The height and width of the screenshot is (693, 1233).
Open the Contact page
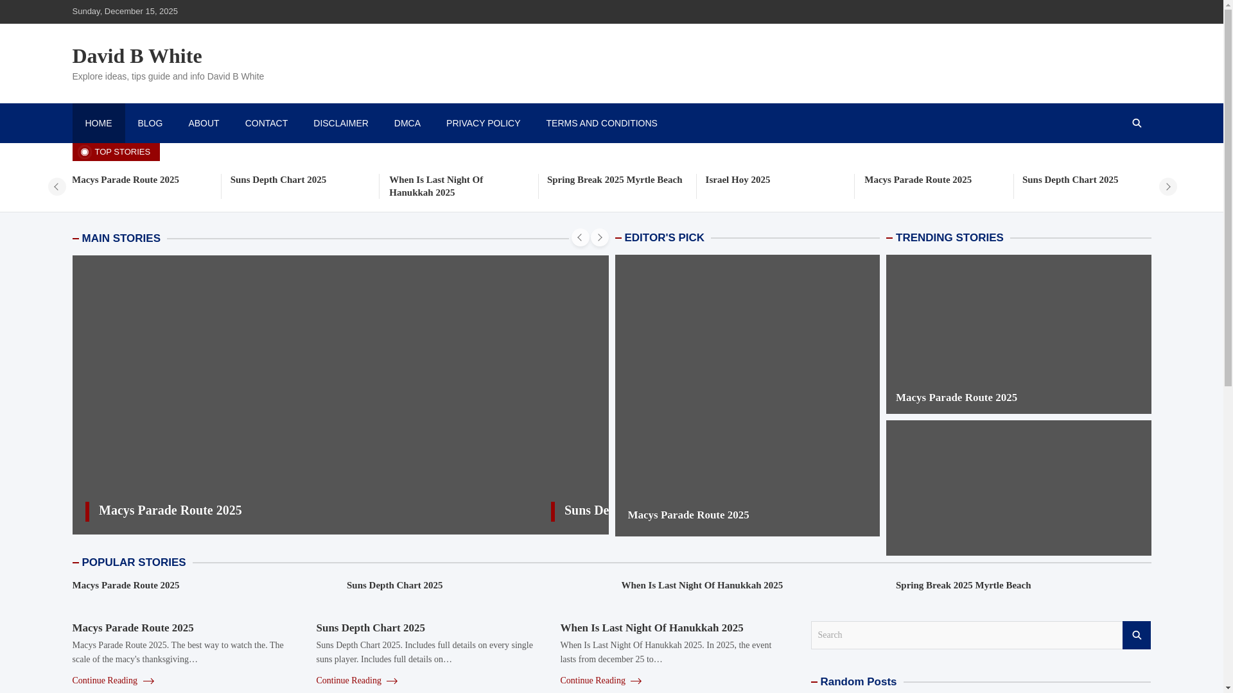tap(266, 123)
